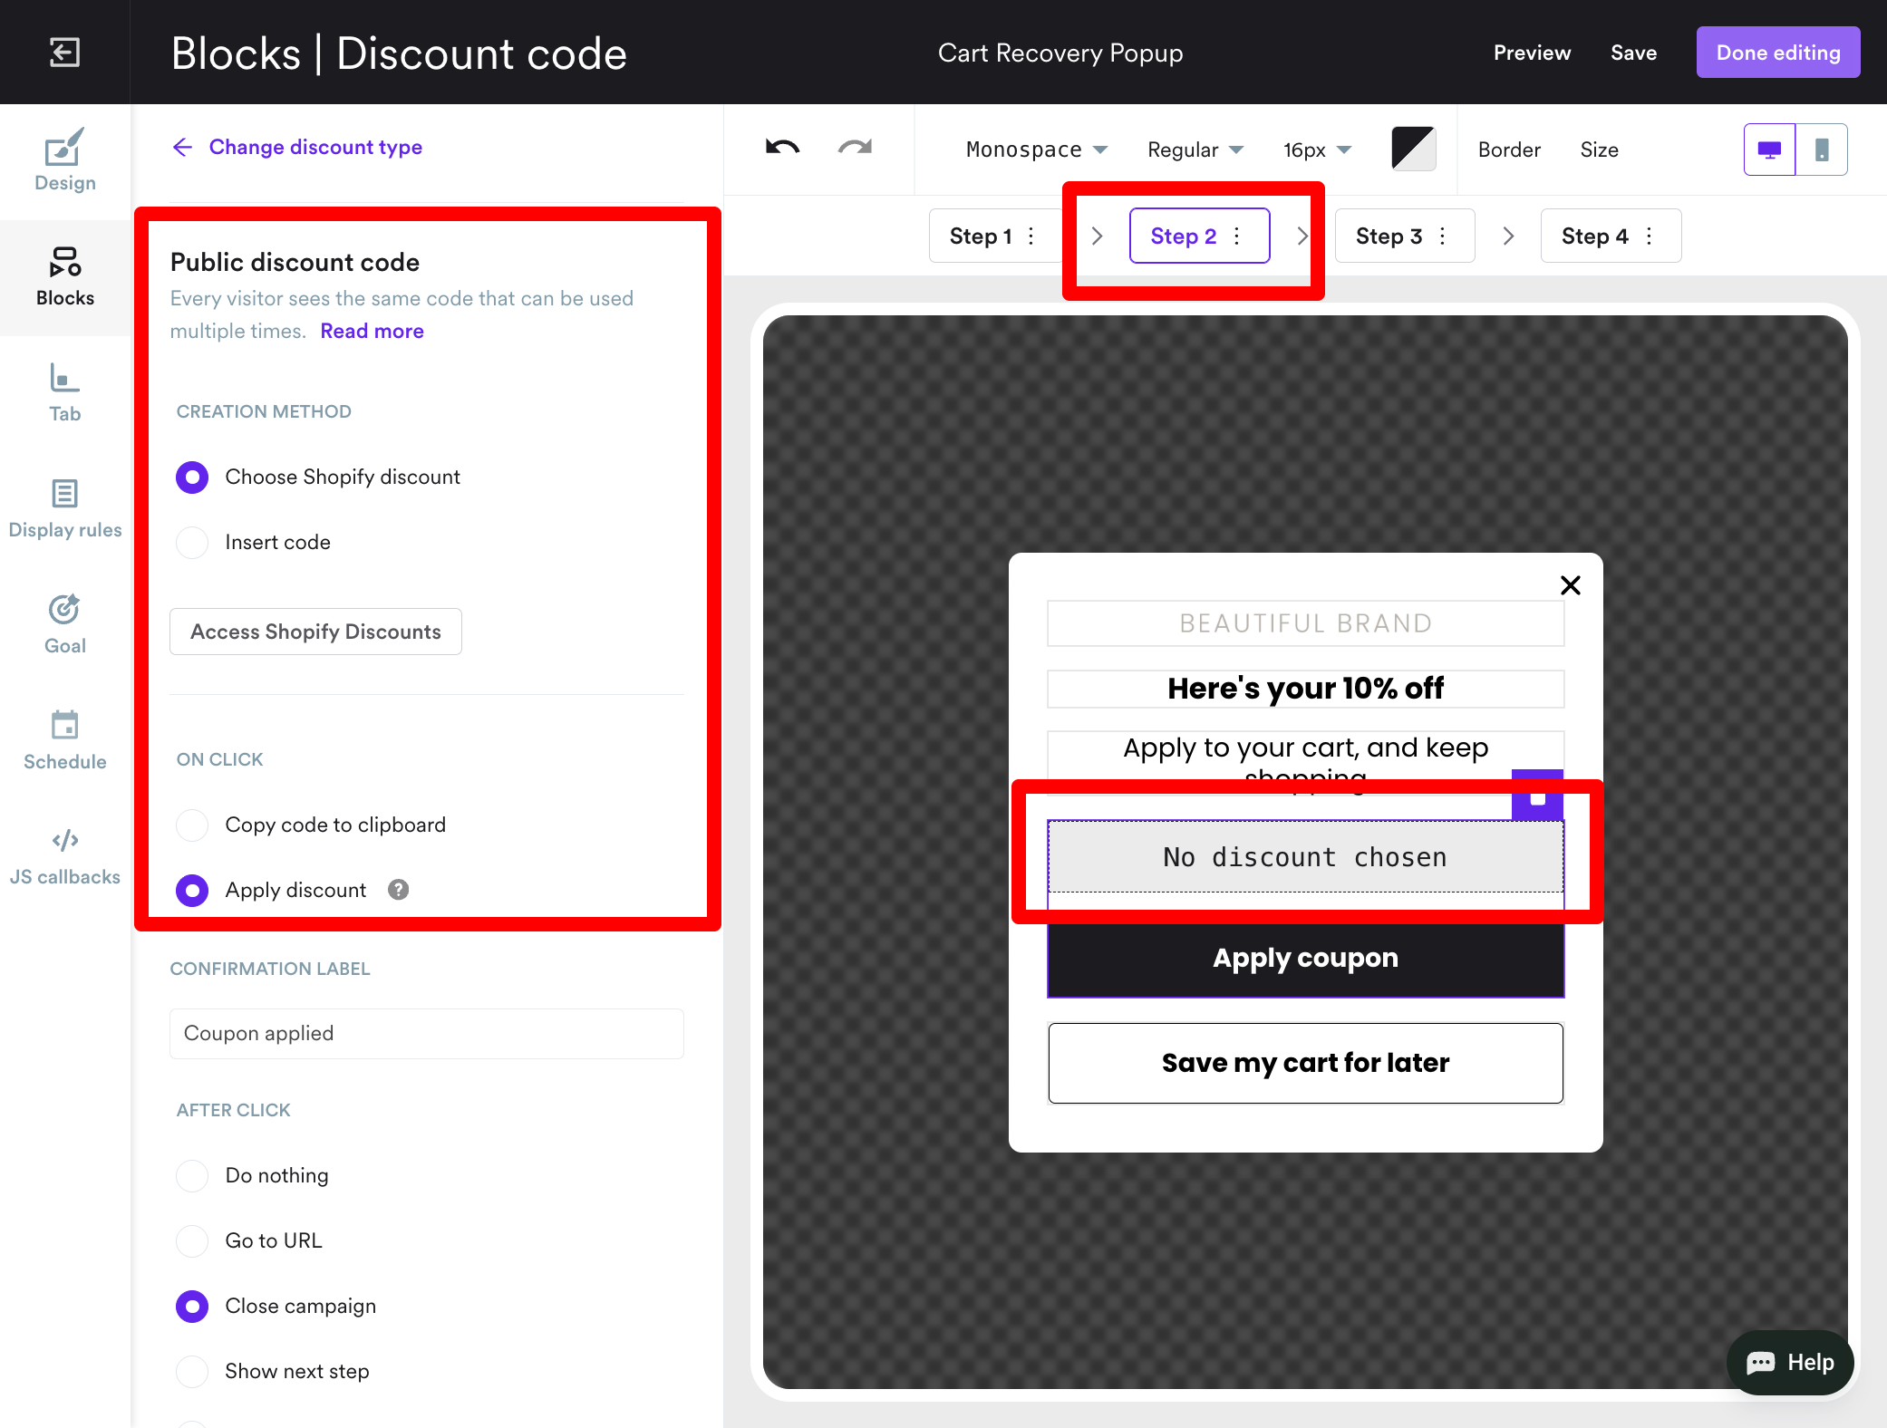Viewport: 1887px width, 1428px height.
Task: Choose the Show next step radio
Action: point(192,1371)
